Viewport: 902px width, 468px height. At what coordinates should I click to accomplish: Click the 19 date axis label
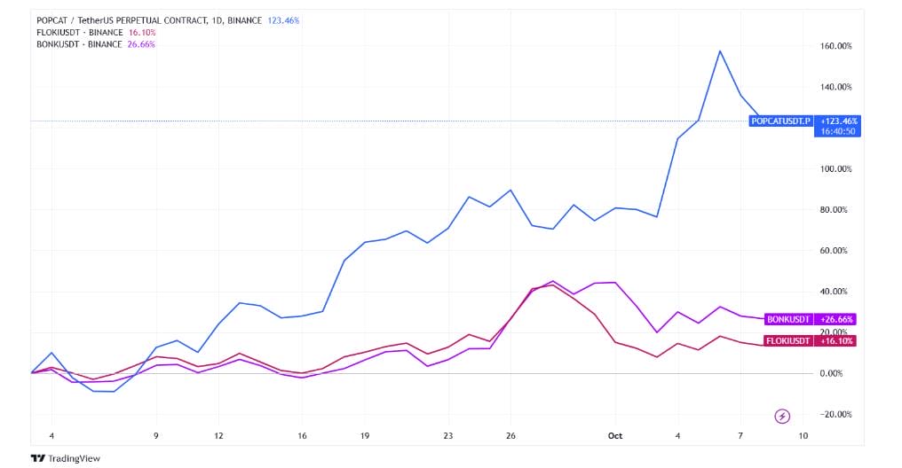click(x=364, y=436)
